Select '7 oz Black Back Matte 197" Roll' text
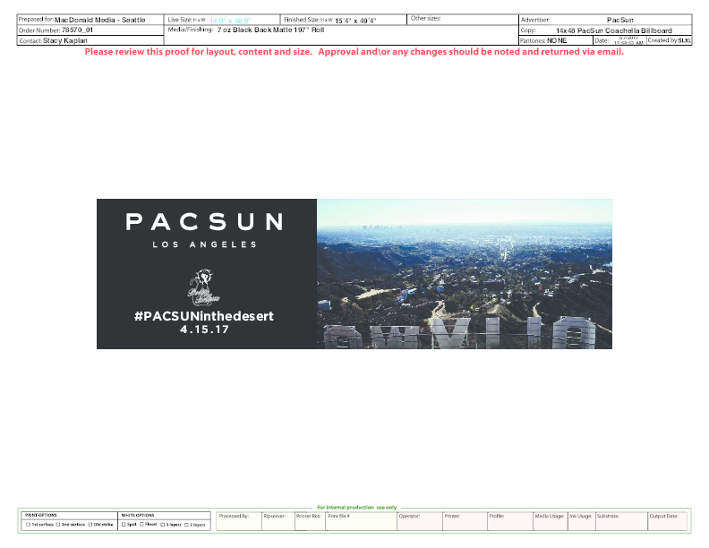The image size is (709, 548). [x=270, y=30]
